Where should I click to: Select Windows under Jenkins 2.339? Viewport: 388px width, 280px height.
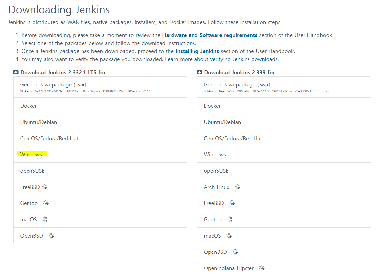284,154
